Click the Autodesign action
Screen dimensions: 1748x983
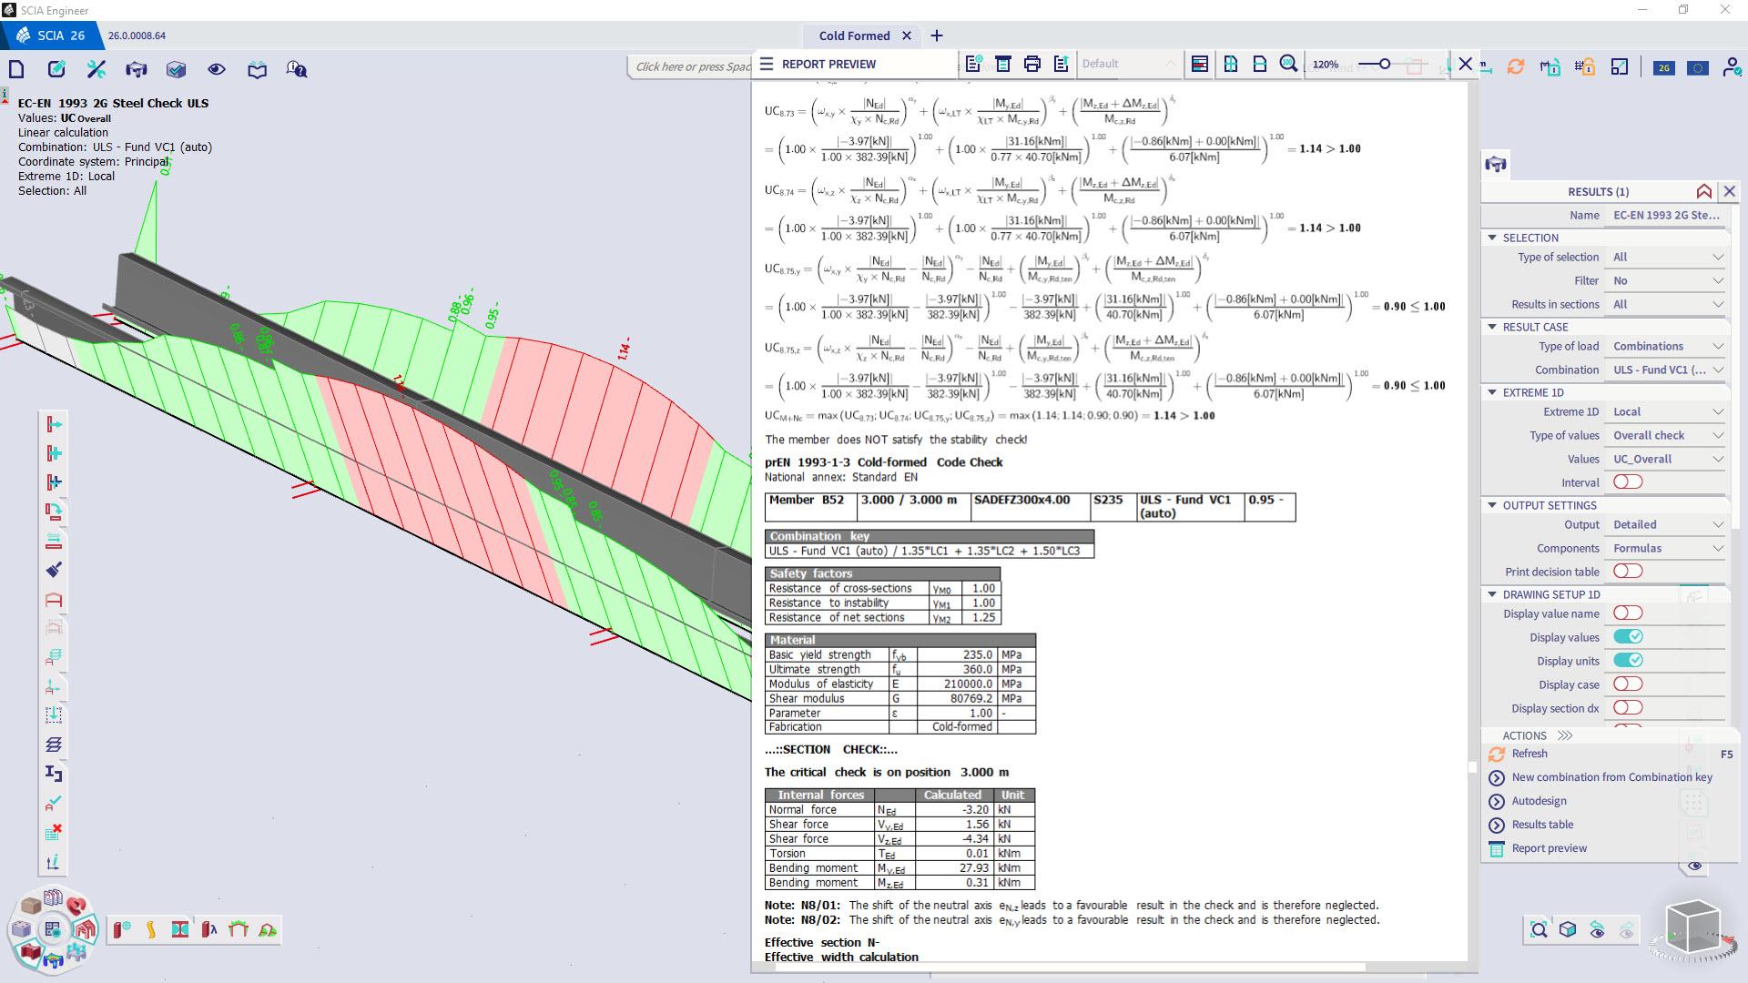coord(1539,801)
